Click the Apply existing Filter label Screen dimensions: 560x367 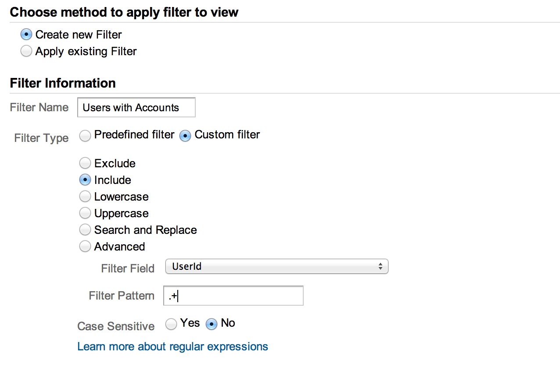click(86, 52)
